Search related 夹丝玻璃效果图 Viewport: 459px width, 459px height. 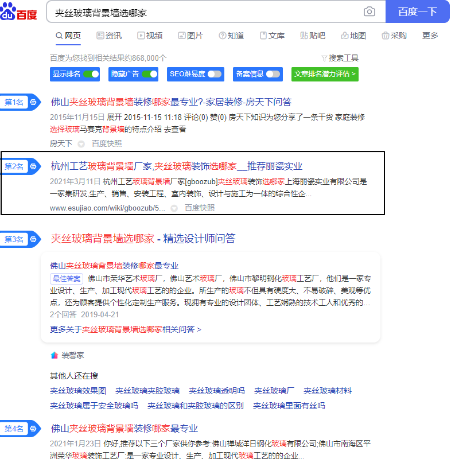78,391
